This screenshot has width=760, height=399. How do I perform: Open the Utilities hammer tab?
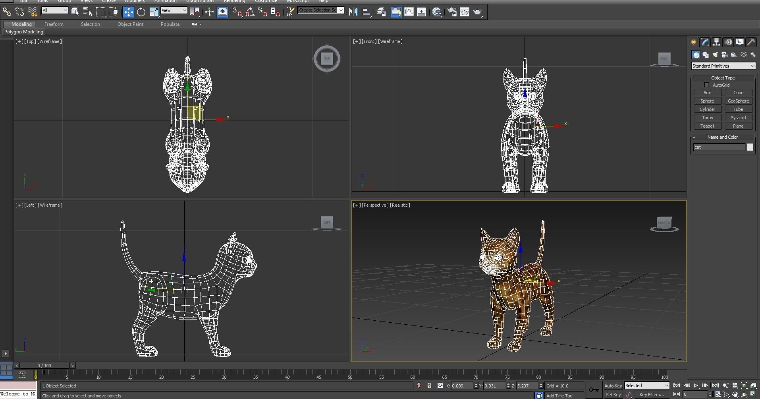pyautogui.click(x=751, y=42)
